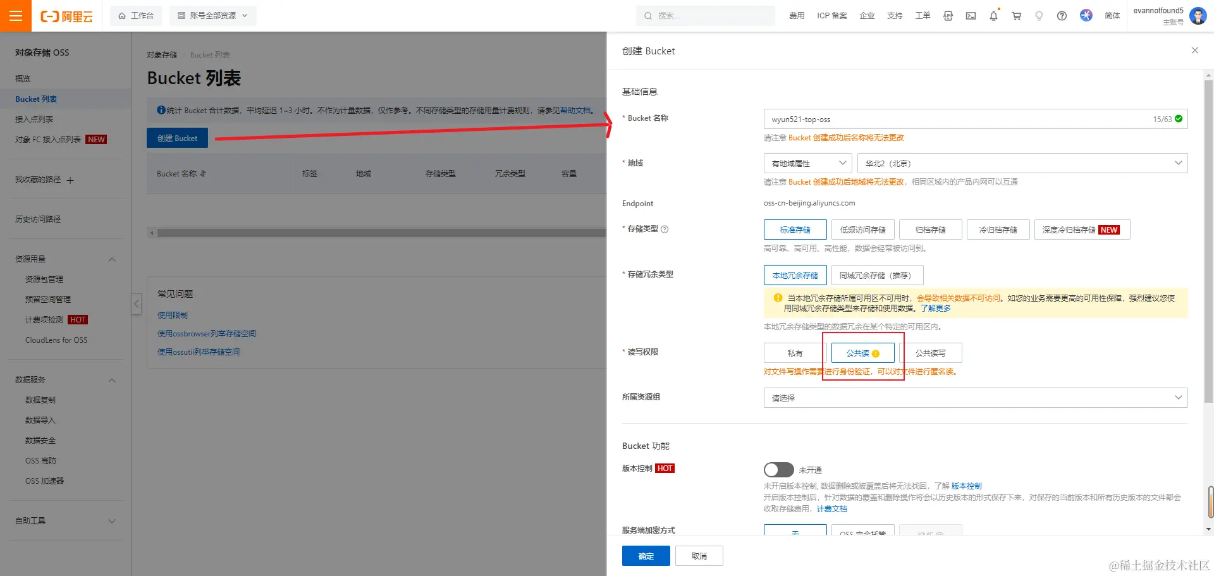This screenshot has width=1214, height=576.
Task: Open the AI assistant star icon
Action: pyautogui.click(x=1086, y=15)
